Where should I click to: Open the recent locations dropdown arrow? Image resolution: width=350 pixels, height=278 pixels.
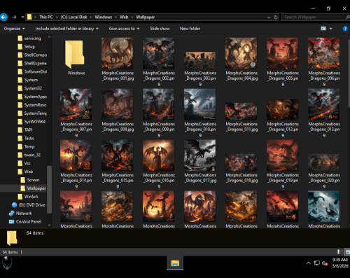tap(22, 17)
